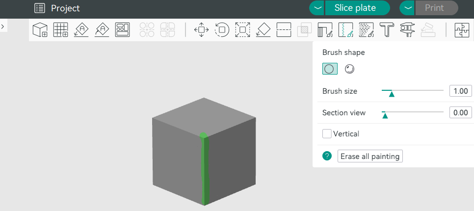This screenshot has height=211, width=474.
Task: Click the greyed Print button
Action: point(437,8)
